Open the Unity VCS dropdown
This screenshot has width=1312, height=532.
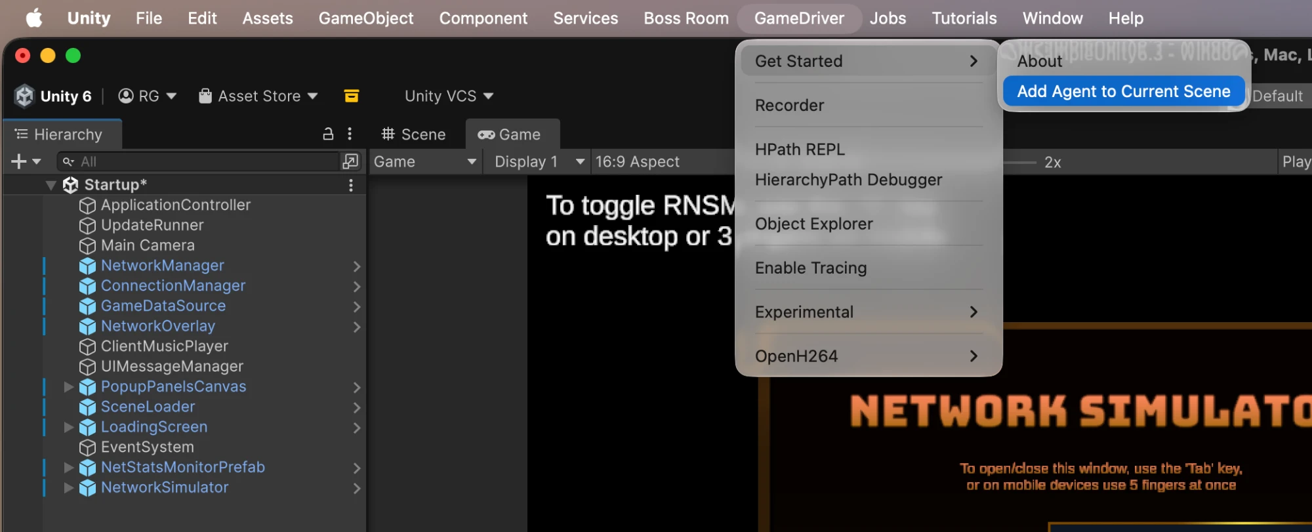point(449,96)
